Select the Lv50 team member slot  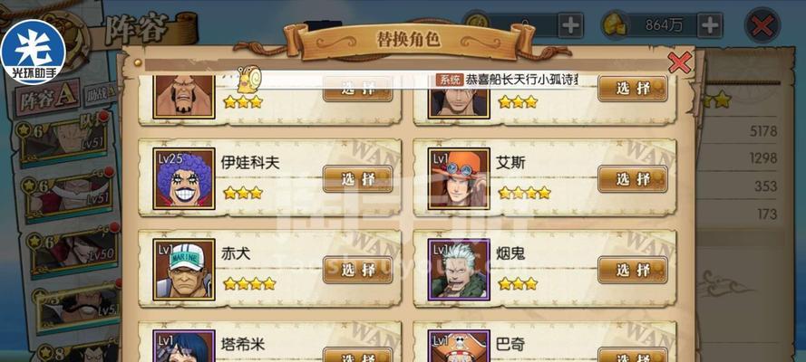72,250
